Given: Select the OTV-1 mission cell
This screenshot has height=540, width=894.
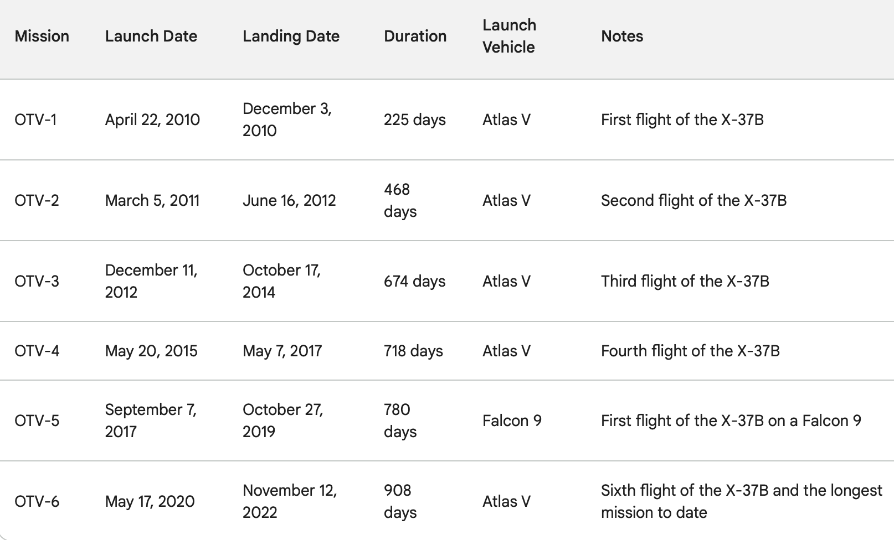Looking at the screenshot, I should tap(35, 120).
